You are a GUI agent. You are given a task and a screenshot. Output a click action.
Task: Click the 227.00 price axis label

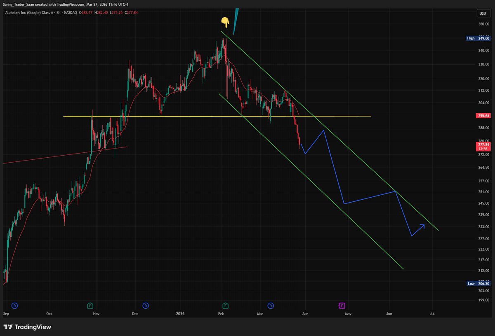483,238
